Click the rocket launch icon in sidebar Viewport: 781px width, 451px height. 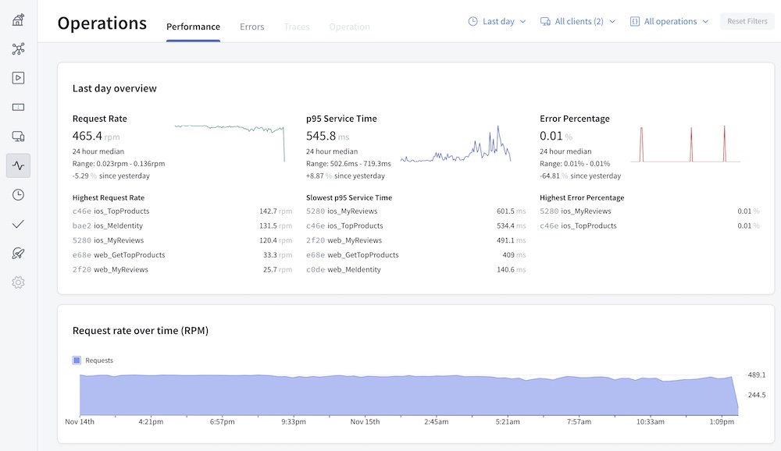tap(18, 253)
